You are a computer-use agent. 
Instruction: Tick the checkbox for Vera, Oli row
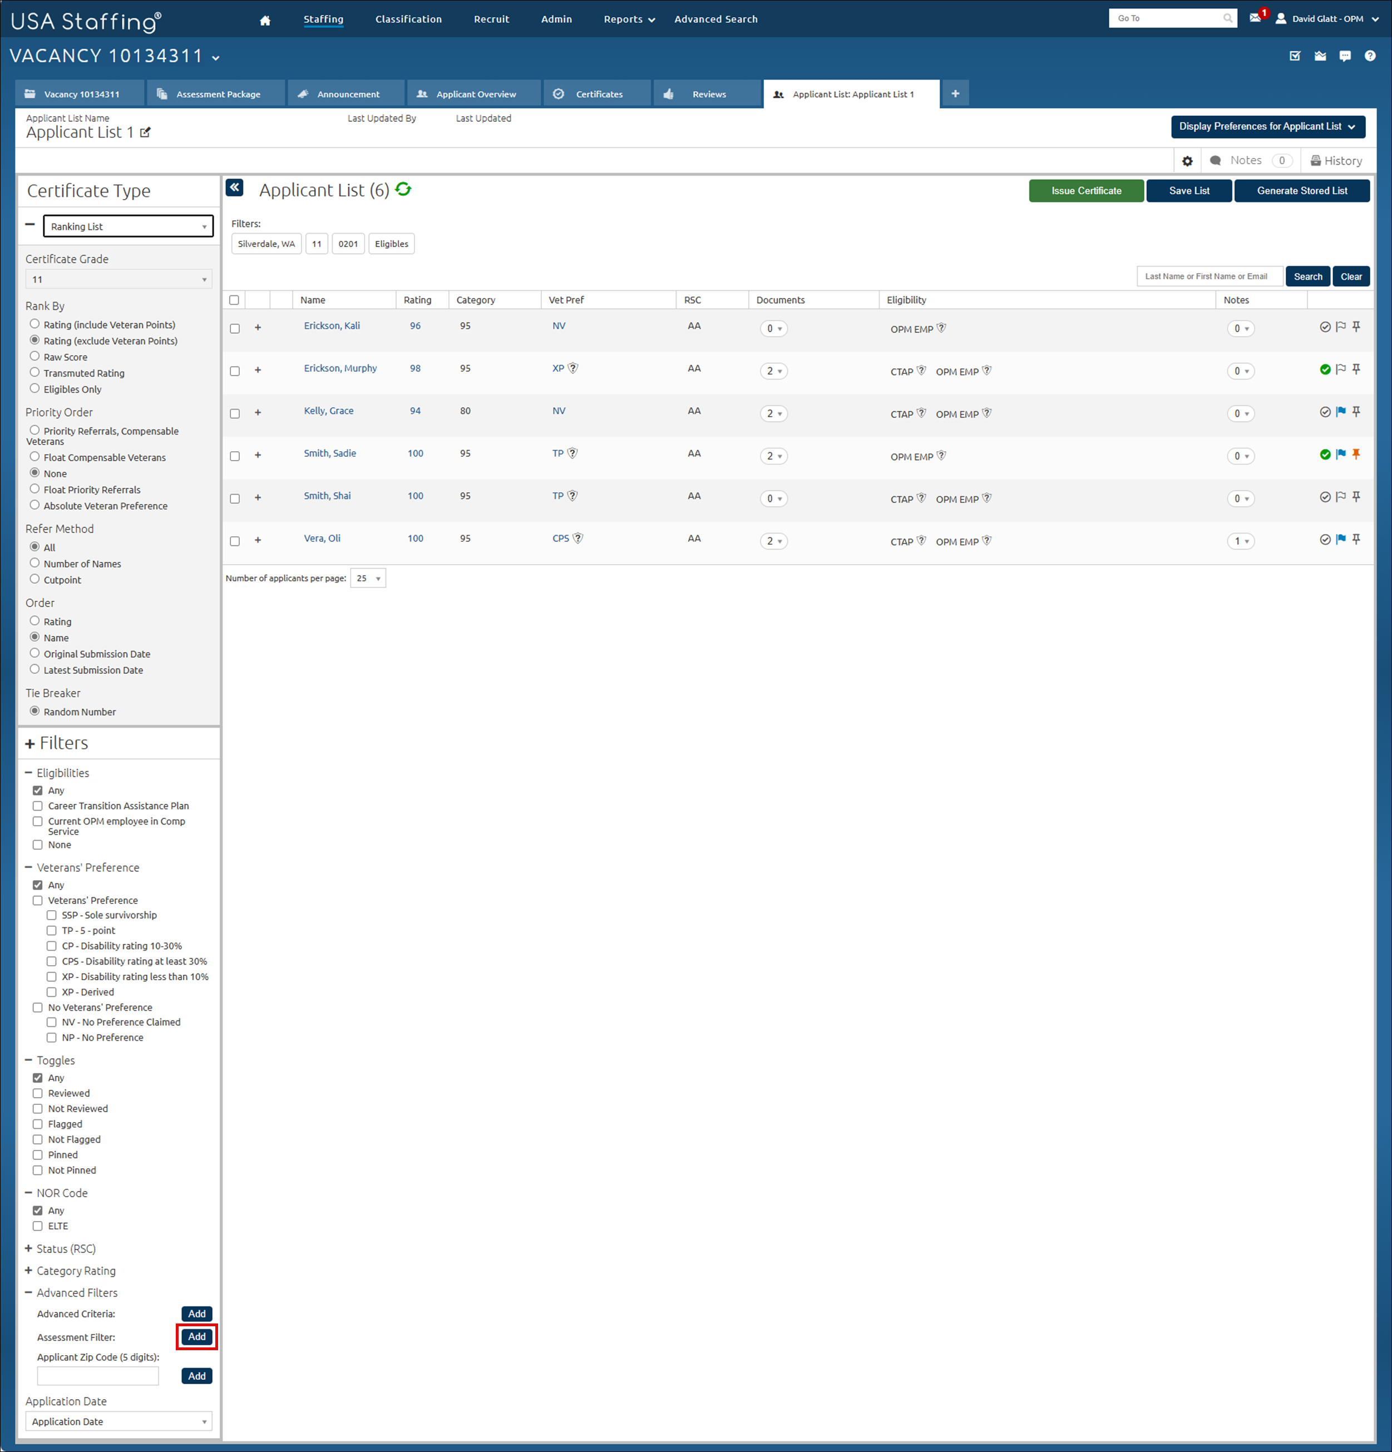[235, 541]
